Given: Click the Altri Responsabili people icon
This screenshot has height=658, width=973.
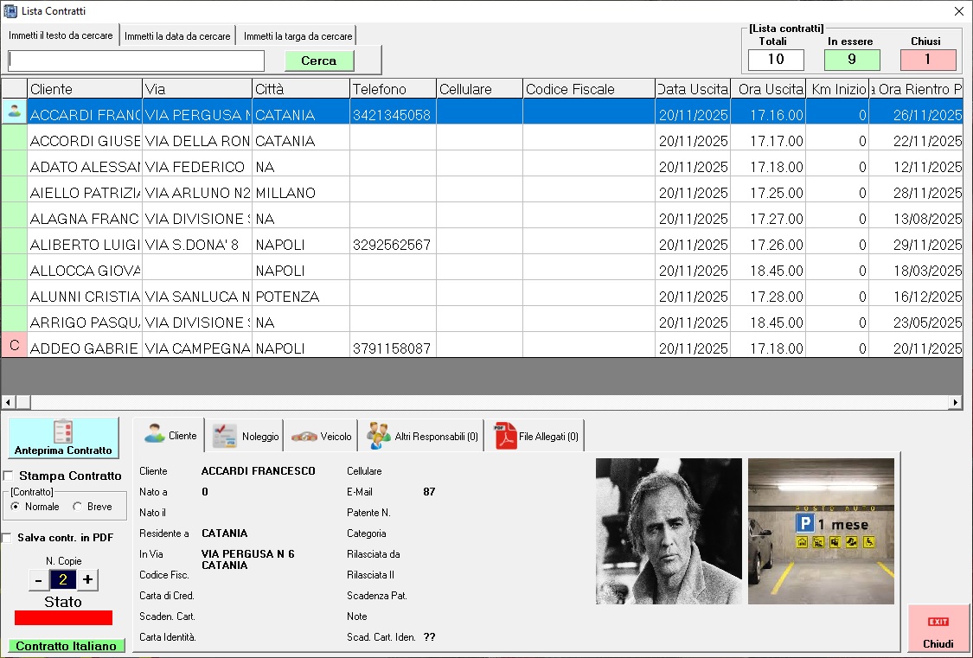Looking at the screenshot, I should point(379,436).
